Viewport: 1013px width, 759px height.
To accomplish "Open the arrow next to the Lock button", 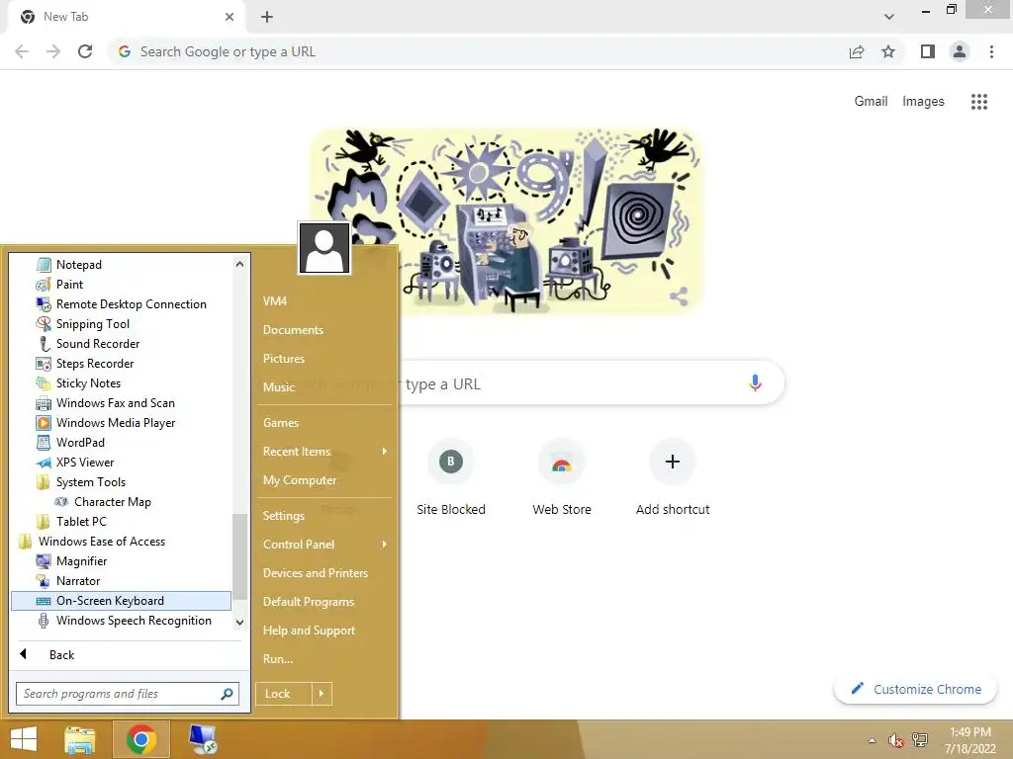I will tap(322, 694).
